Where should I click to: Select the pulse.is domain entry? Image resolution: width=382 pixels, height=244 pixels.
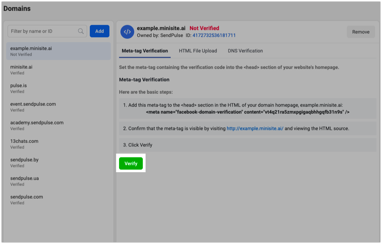[x=59, y=88]
